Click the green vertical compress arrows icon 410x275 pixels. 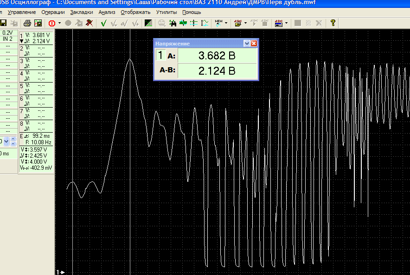(183, 23)
